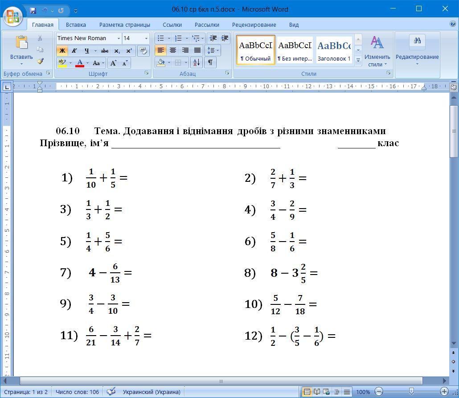Toggle left text alignment
The image size is (459, 398).
(x=160, y=50)
